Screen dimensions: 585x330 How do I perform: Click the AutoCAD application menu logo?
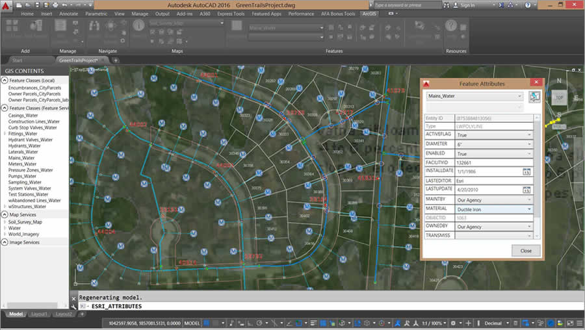(7, 6)
